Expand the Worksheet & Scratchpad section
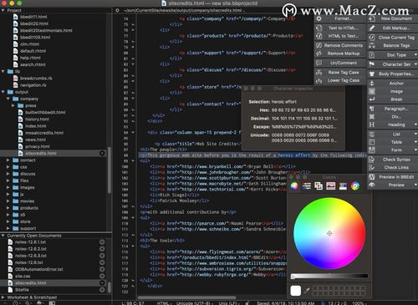Viewport: 418px width, 305px height. [3, 297]
